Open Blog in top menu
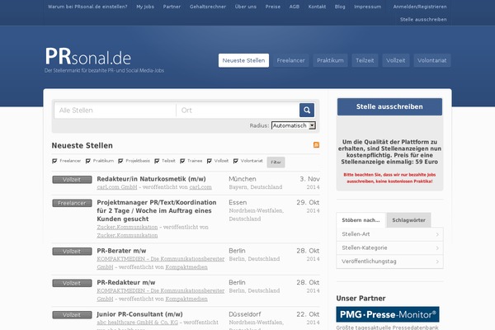The image size is (495, 330). coord(340,7)
